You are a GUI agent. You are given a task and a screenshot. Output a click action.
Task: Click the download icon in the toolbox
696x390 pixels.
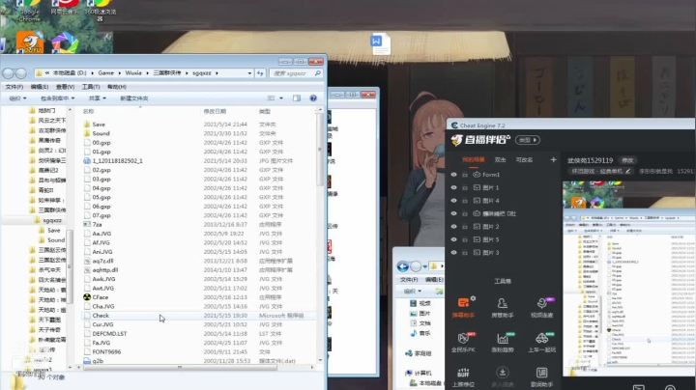point(503,373)
